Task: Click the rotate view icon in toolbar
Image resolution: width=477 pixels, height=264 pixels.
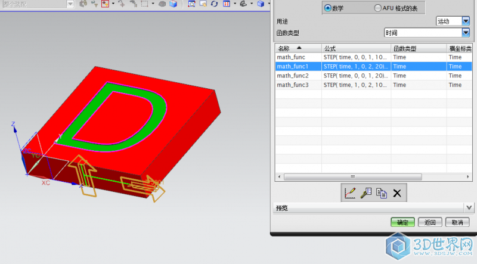Action: click(x=215, y=4)
